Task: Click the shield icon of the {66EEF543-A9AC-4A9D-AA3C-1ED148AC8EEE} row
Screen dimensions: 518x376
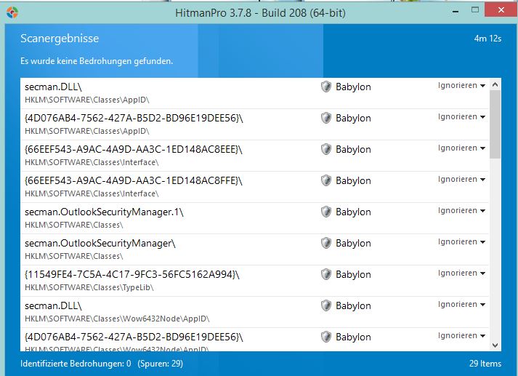Action: click(326, 149)
